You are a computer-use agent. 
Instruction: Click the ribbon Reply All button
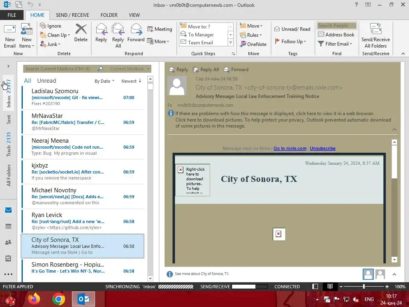(118, 36)
